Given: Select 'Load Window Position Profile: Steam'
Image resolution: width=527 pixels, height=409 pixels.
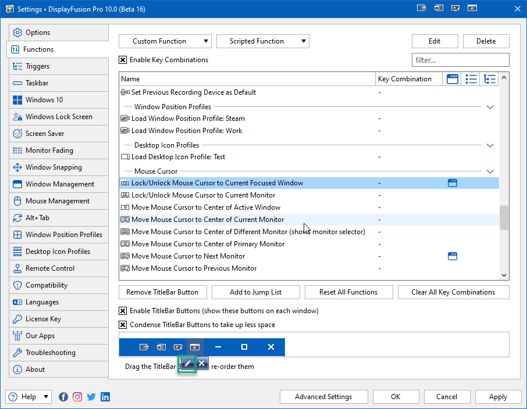Looking at the screenshot, I should tap(309, 119).
